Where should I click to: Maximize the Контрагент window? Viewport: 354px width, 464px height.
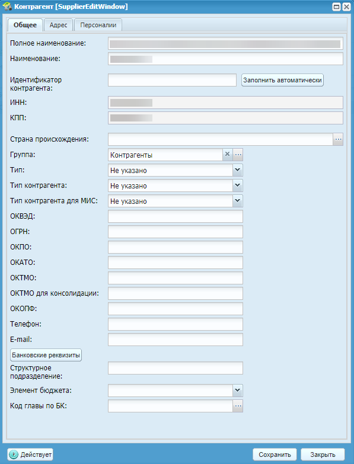coord(337,7)
